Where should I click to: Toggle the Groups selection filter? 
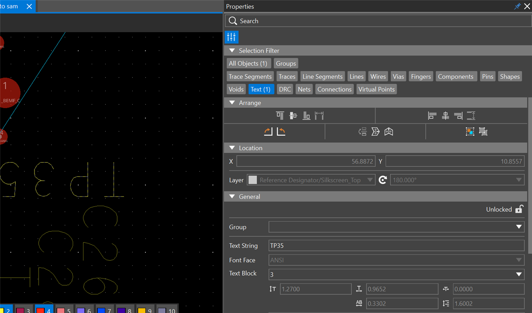pyautogui.click(x=286, y=63)
